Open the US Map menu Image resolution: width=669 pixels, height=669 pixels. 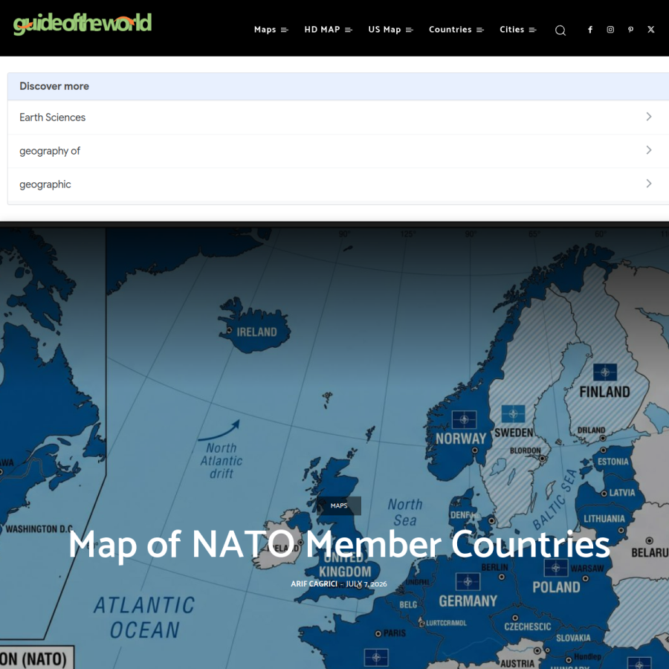(x=384, y=30)
